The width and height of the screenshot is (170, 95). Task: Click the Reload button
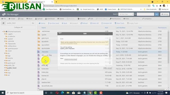(84, 23)
